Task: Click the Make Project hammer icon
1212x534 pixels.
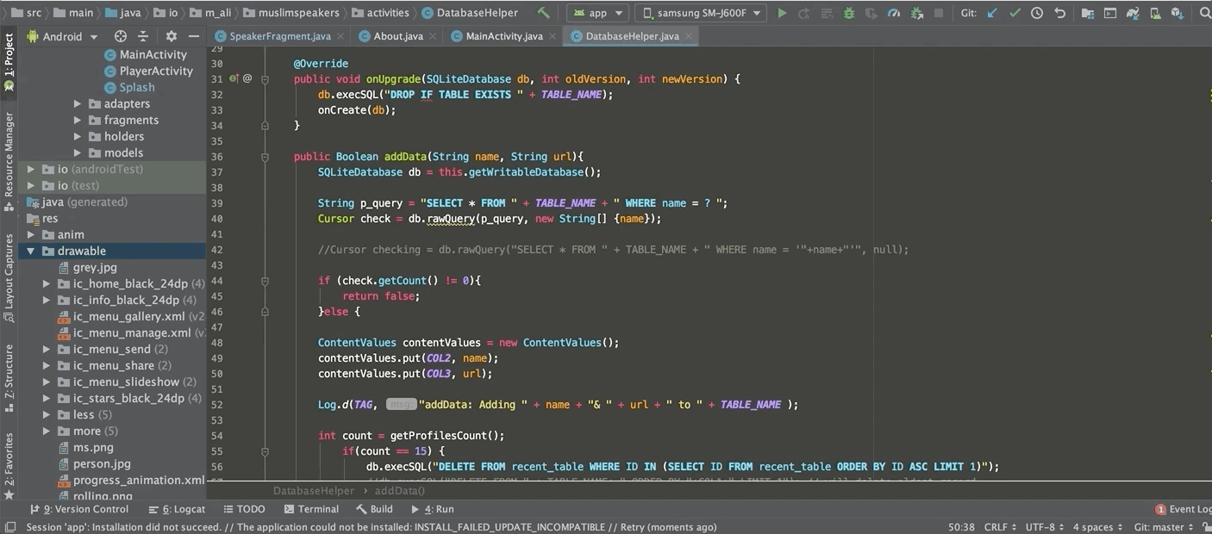Action: click(543, 13)
